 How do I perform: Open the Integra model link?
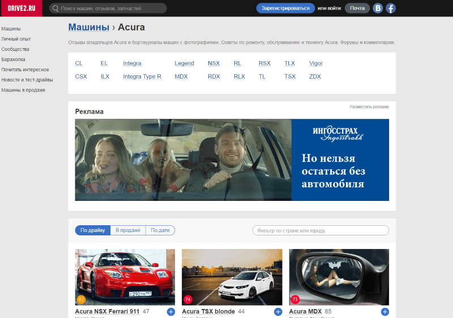point(132,63)
